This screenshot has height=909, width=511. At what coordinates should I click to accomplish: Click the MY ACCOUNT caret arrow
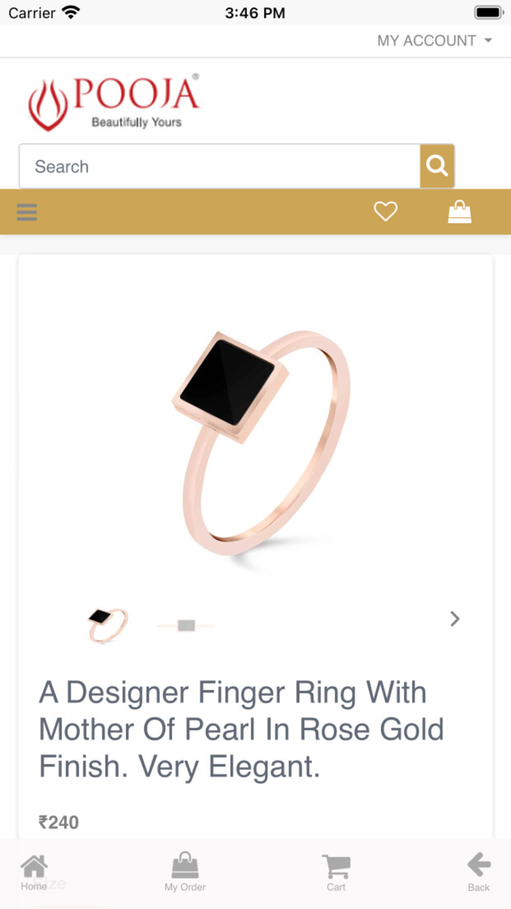(488, 40)
